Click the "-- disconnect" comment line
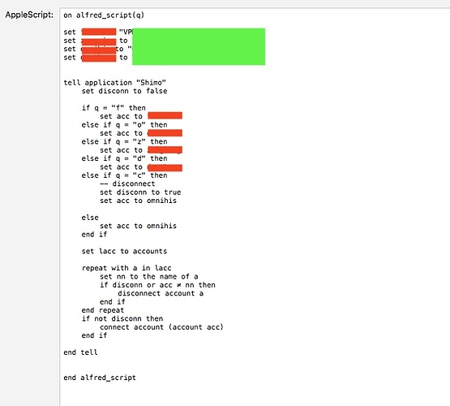Viewport: 450px width, 406px height. pyautogui.click(x=127, y=184)
